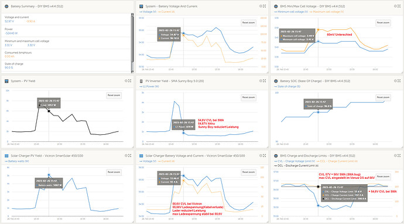
Task: Toggle State of charge (%) series
Action: [x=287, y=86]
